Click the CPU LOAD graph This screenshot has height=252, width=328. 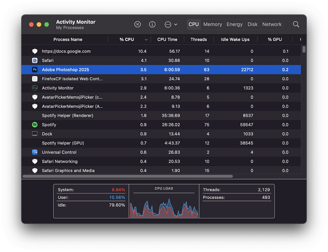click(x=164, y=207)
